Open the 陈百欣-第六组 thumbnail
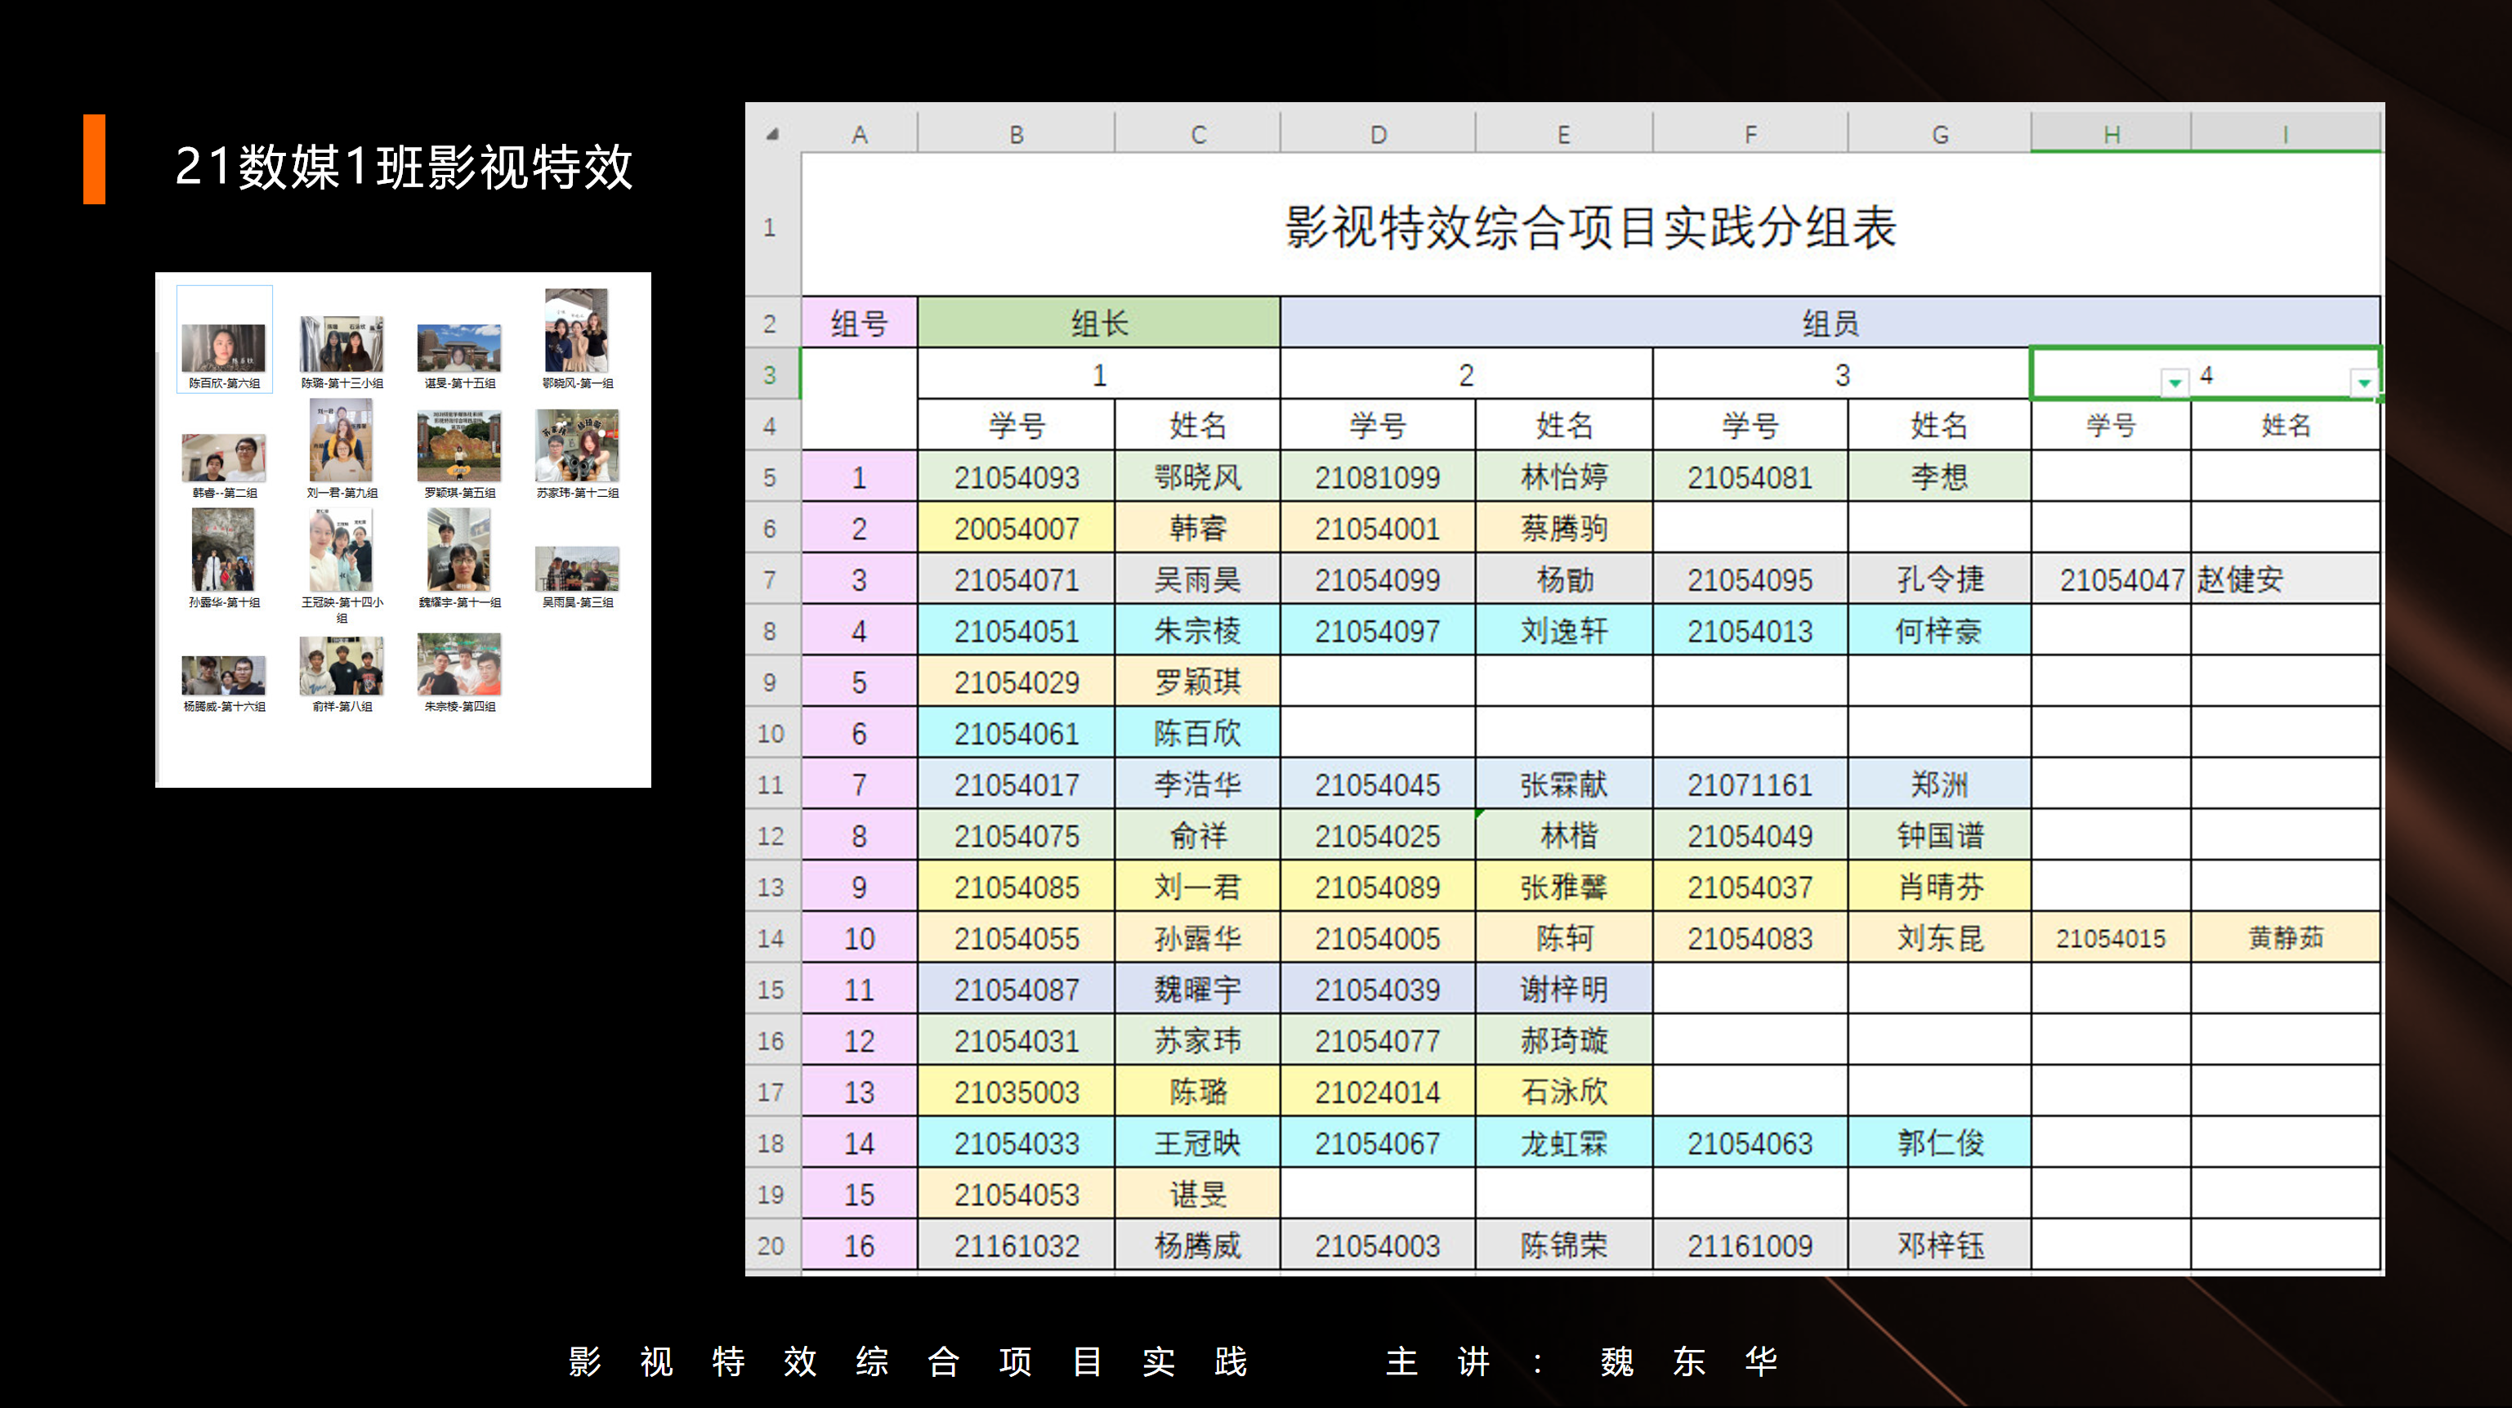This screenshot has height=1408, width=2512. [x=224, y=348]
